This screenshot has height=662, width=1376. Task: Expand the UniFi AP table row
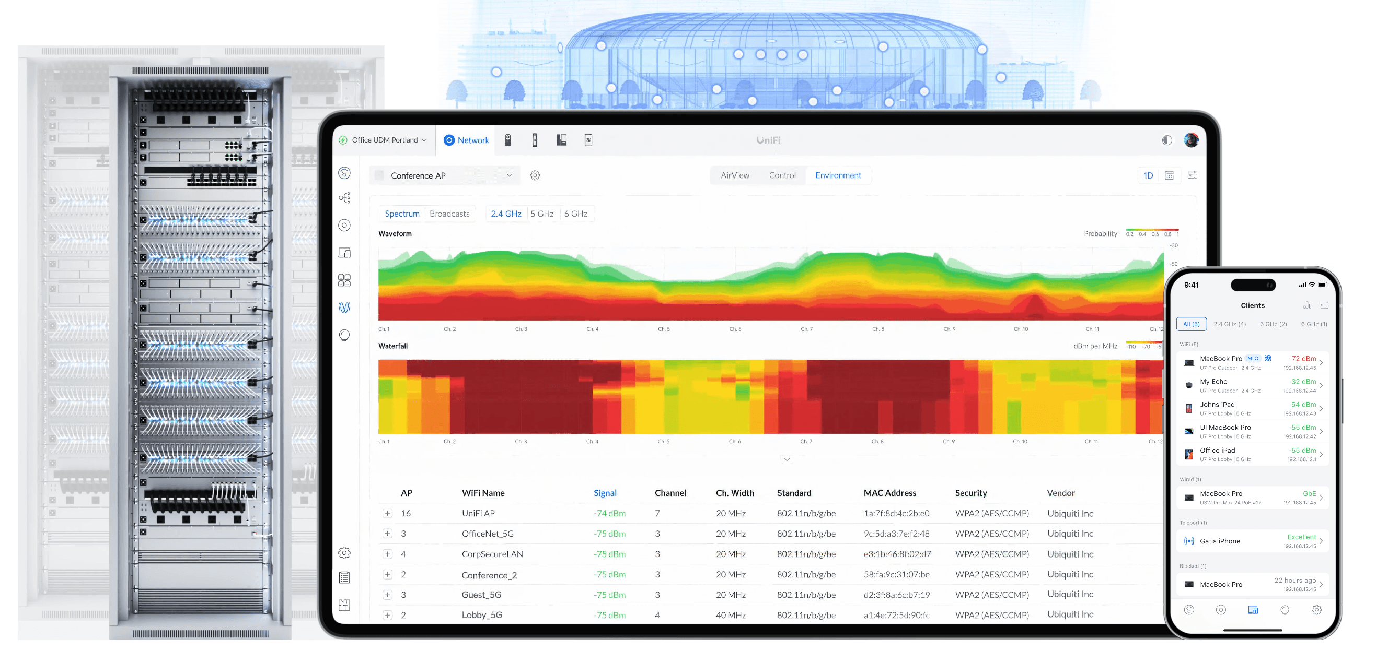(x=387, y=513)
